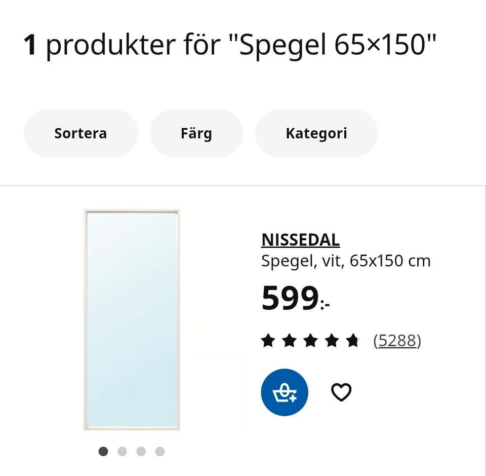Click the third rating star
Image resolution: width=486 pixels, height=476 pixels.
click(x=310, y=340)
